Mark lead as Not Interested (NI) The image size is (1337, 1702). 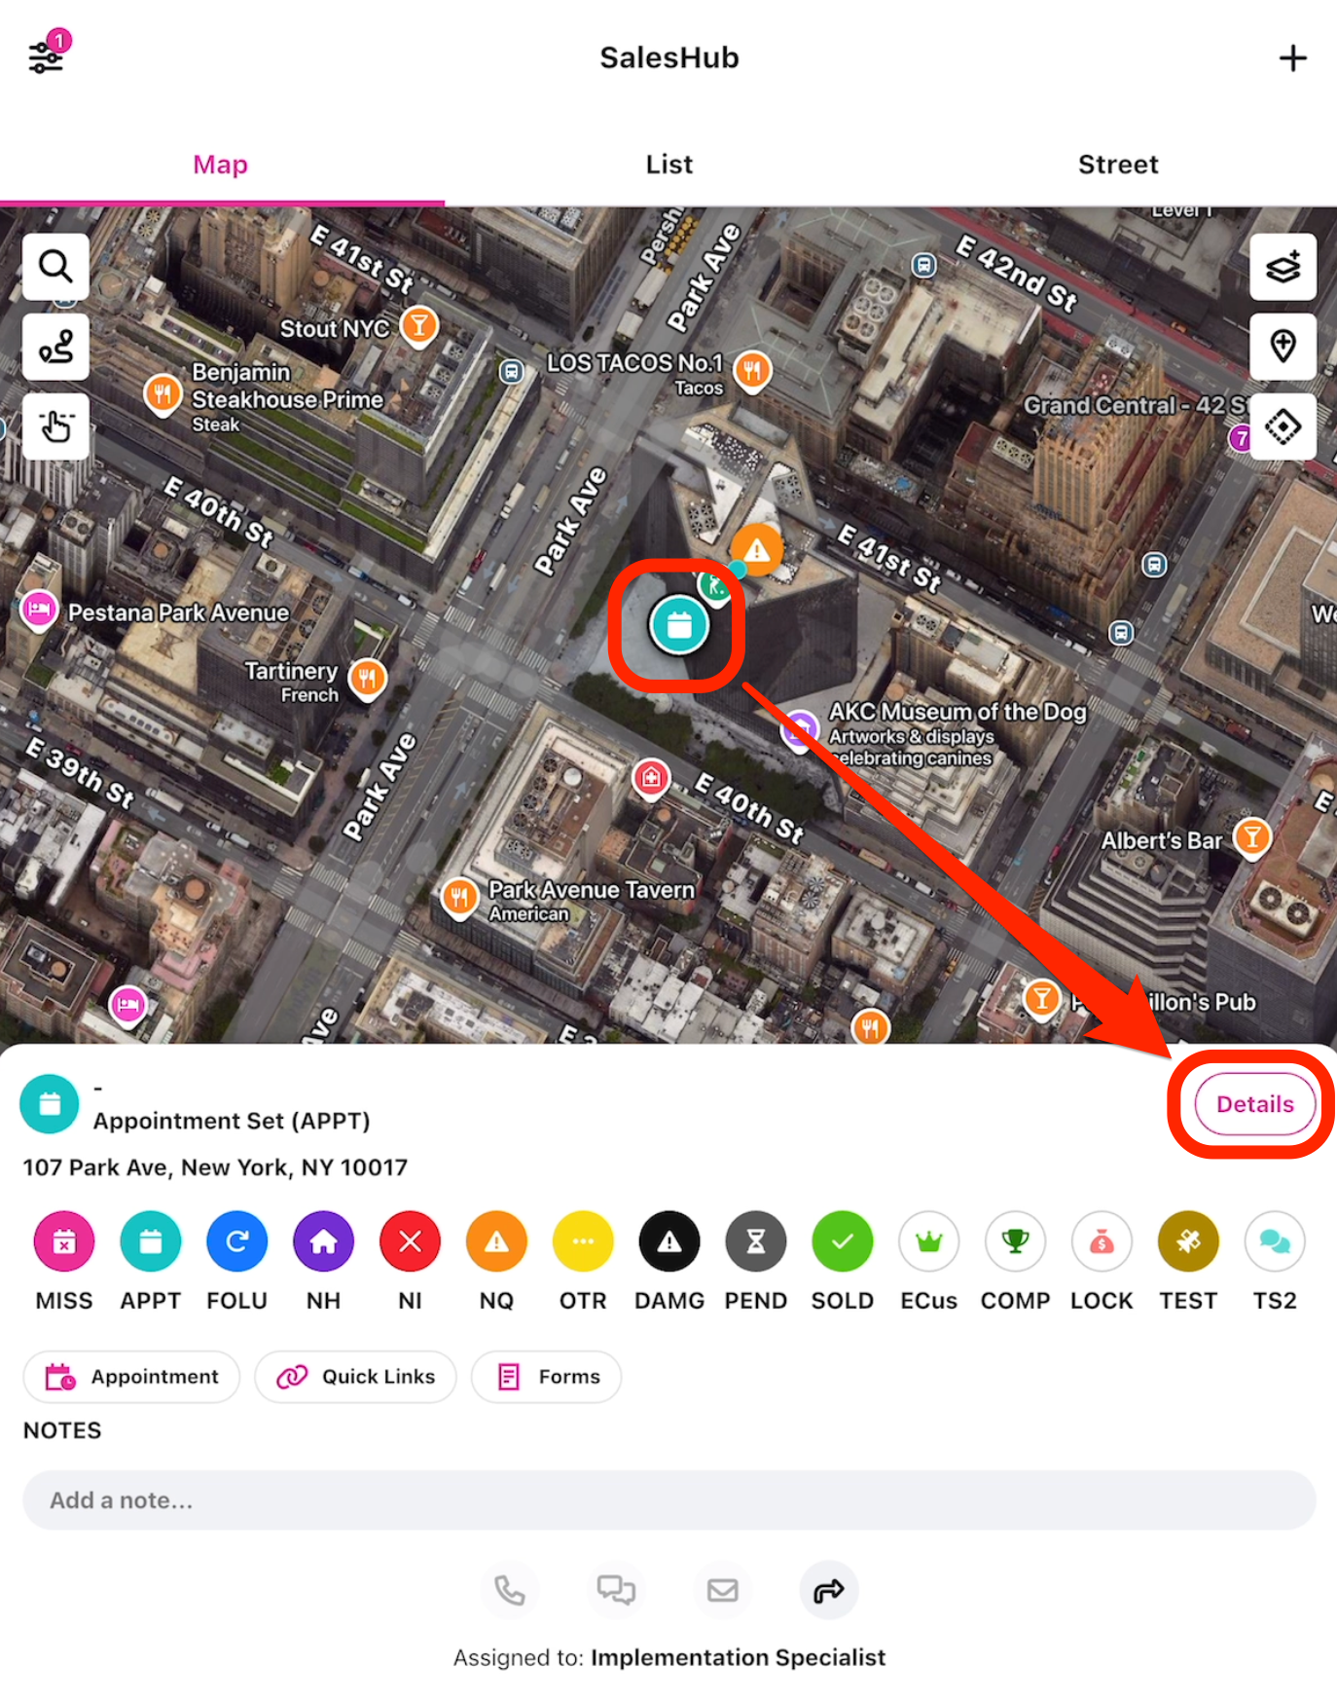410,1242
